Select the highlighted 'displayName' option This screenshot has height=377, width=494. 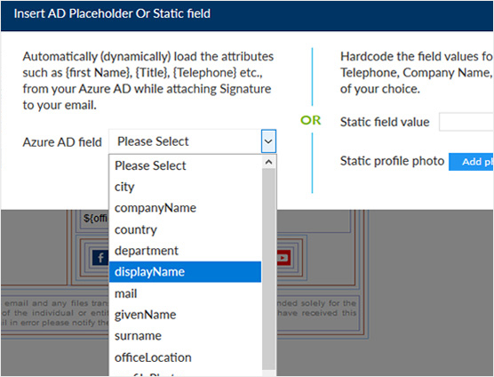[x=185, y=272]
